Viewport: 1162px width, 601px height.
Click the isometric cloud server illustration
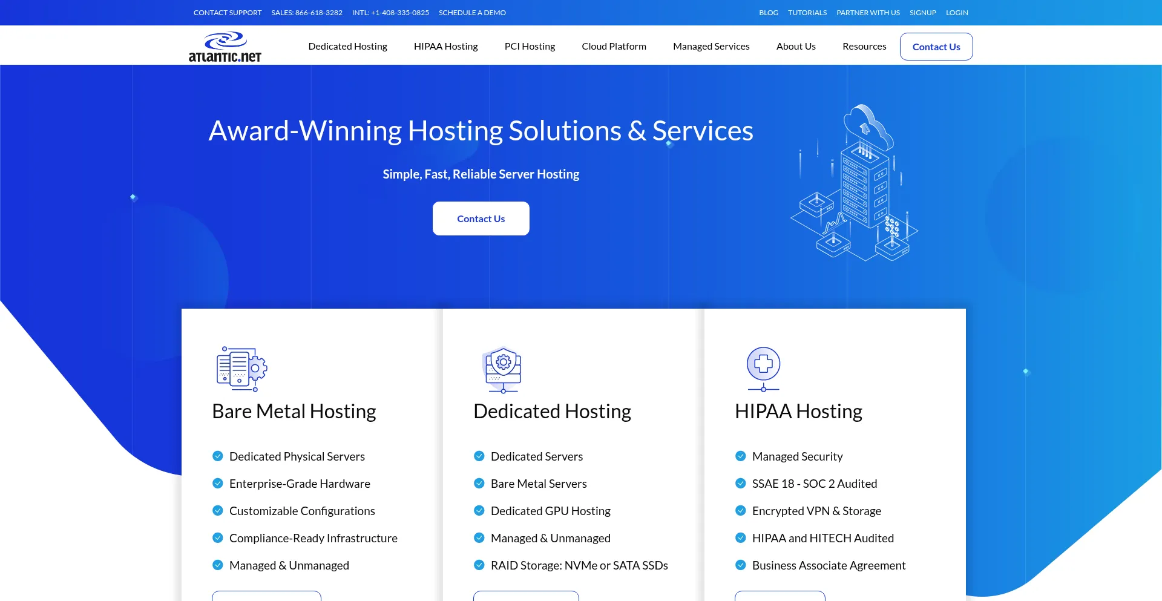[854, 183]
